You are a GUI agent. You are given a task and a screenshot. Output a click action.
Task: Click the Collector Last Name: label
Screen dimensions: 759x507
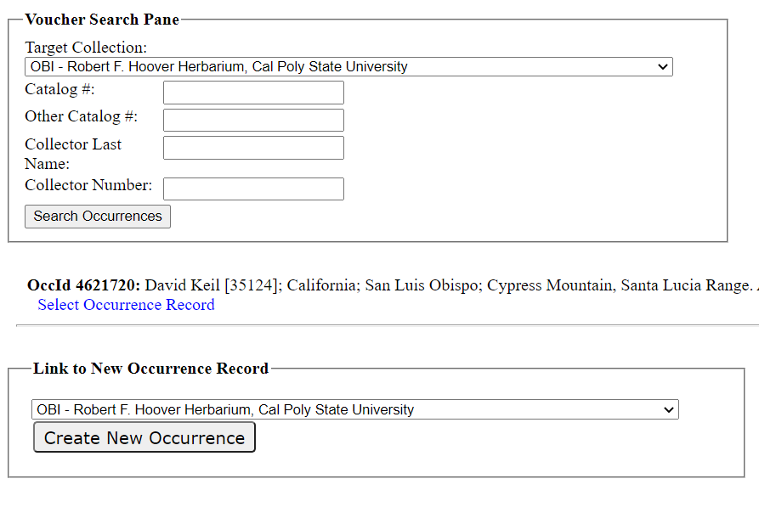tap(72, 154)
